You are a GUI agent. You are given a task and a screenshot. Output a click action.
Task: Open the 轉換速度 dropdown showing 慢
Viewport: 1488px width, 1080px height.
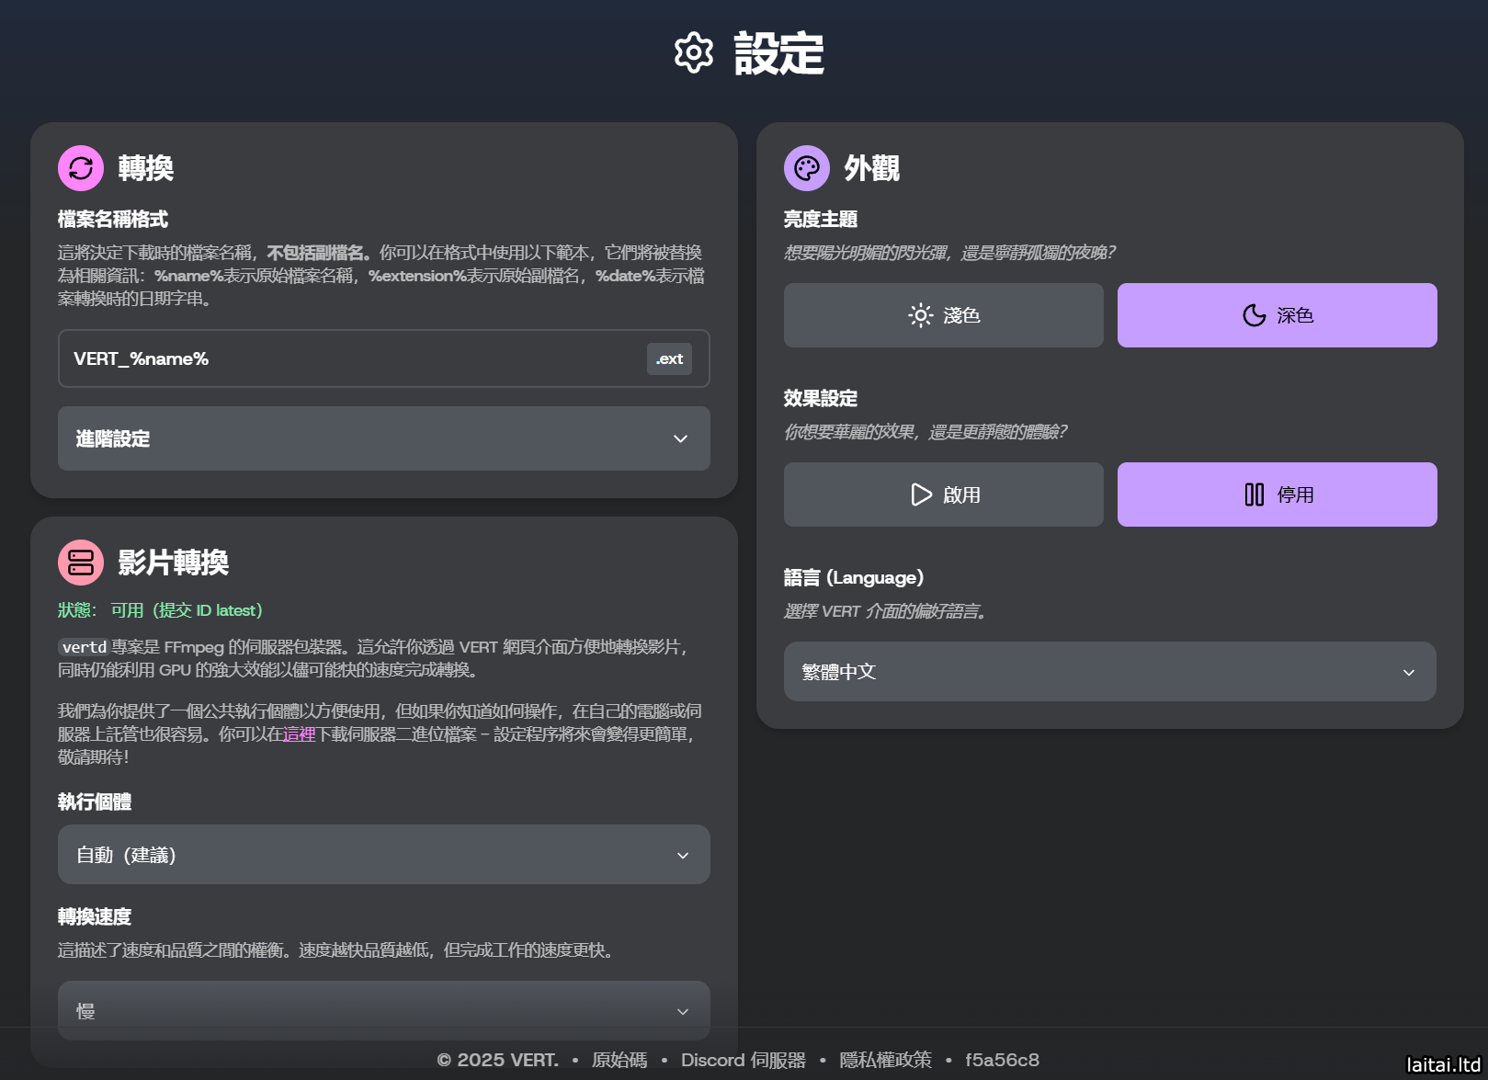coord(383,1010)
